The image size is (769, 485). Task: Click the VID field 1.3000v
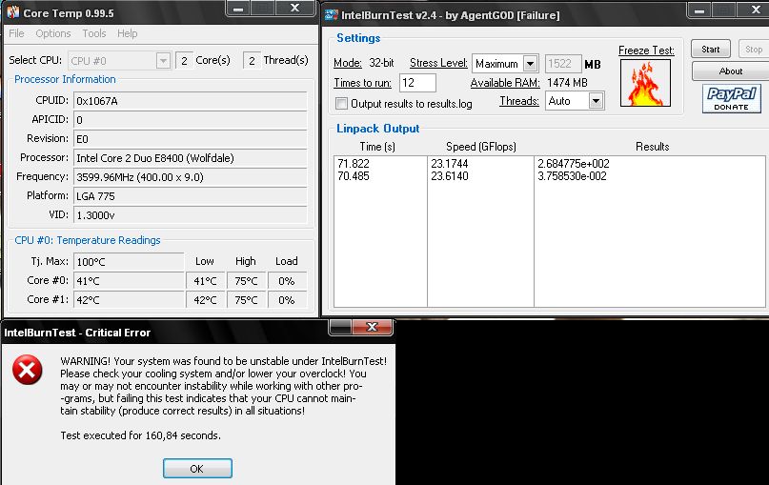click(191, 215)
